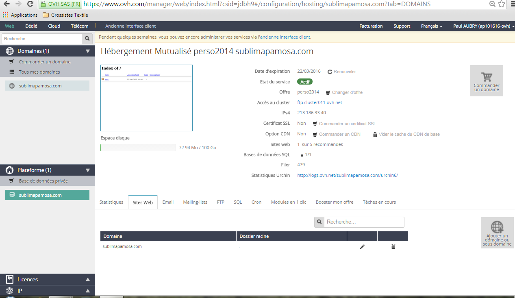Switch to the Booster mon offre tab

[335, 202]
